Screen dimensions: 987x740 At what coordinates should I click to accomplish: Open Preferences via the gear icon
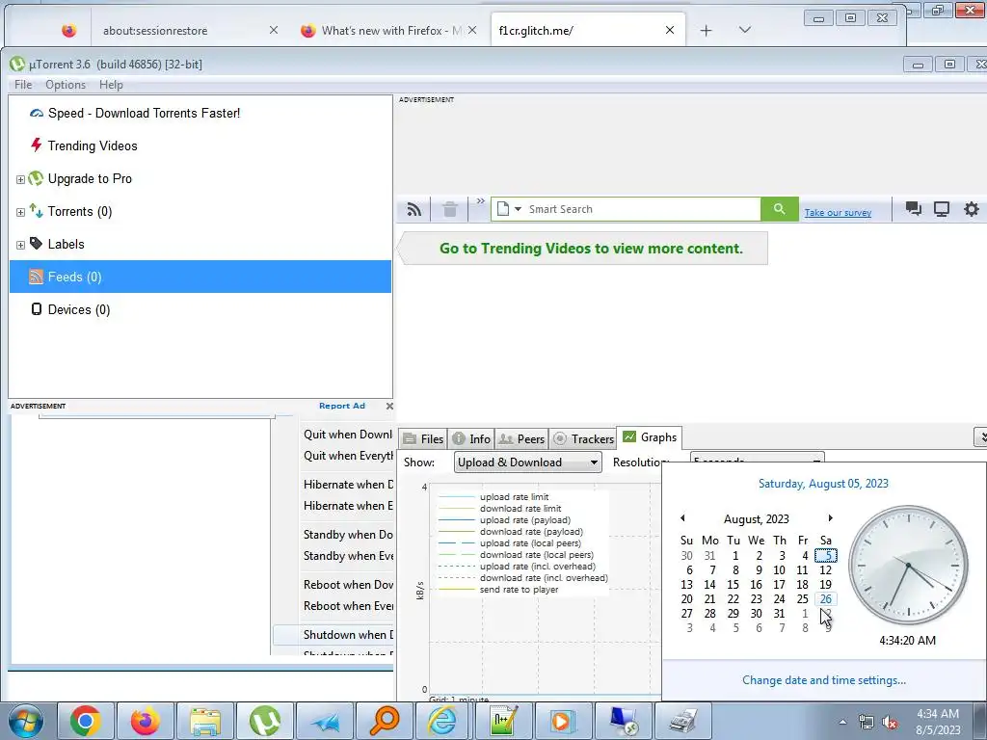(972, 209)
